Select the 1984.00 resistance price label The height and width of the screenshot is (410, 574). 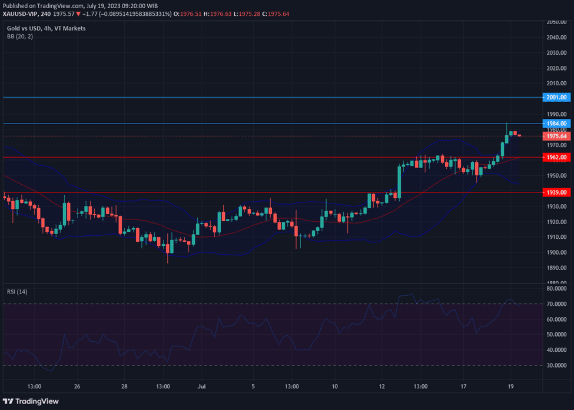pyautogui.click(x=556, y=124)
